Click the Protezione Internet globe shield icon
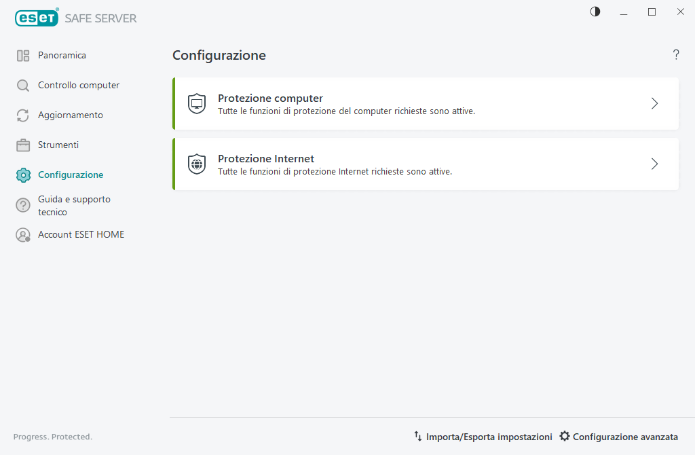 [197, 164]
